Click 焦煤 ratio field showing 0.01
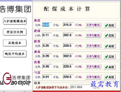This screenshot has width=121, height=92. (x=47, y=25)
